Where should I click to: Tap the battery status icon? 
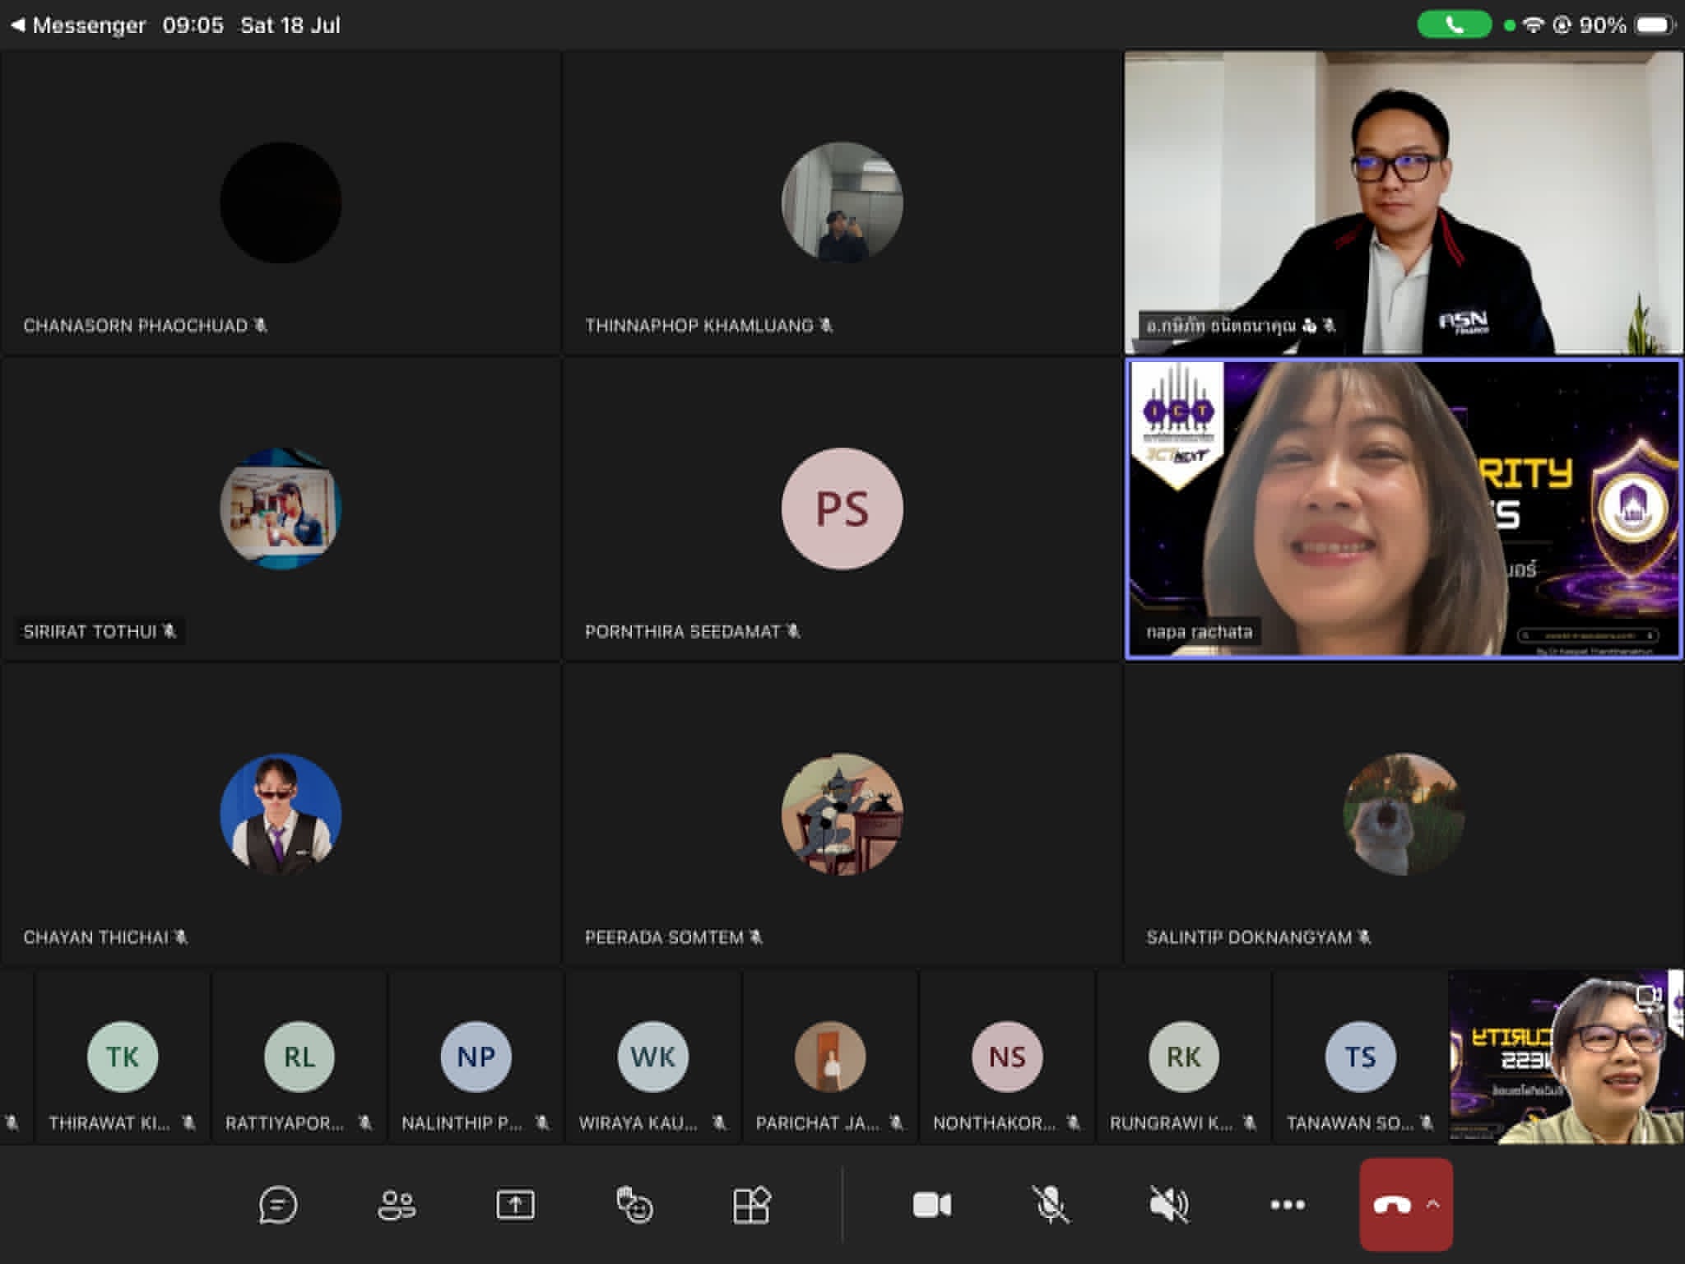point(1655,26)
